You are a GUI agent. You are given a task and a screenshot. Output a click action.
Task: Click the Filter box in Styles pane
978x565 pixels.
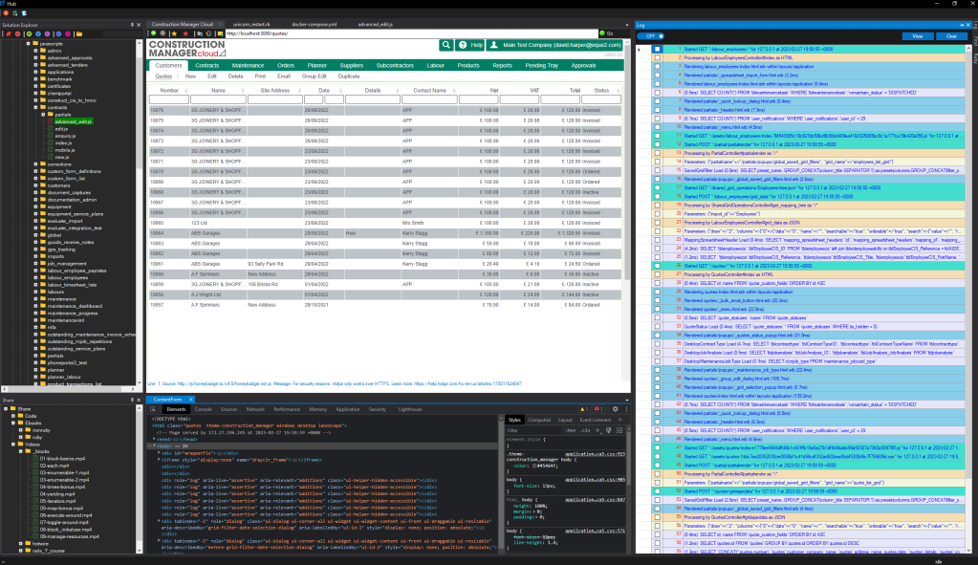click(x=533, y=430)
